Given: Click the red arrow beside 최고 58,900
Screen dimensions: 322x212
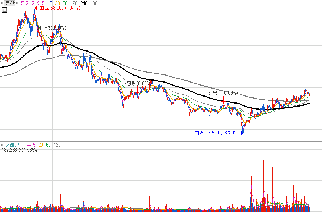Looking at the screenshot, I should 37,8.
